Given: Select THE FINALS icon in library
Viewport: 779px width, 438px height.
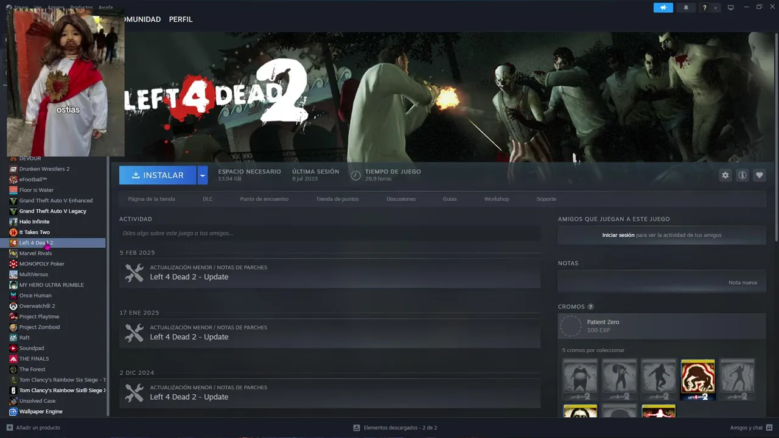Looking at the screenshot, I should point(13,359).
